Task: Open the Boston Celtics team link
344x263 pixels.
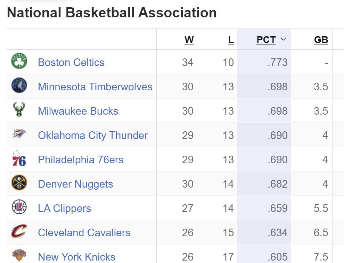Action: click(71, 63)
